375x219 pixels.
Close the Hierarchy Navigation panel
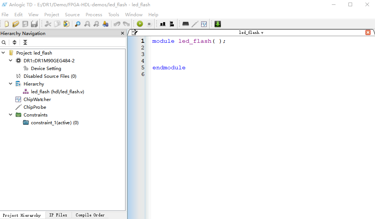point(123,33)
